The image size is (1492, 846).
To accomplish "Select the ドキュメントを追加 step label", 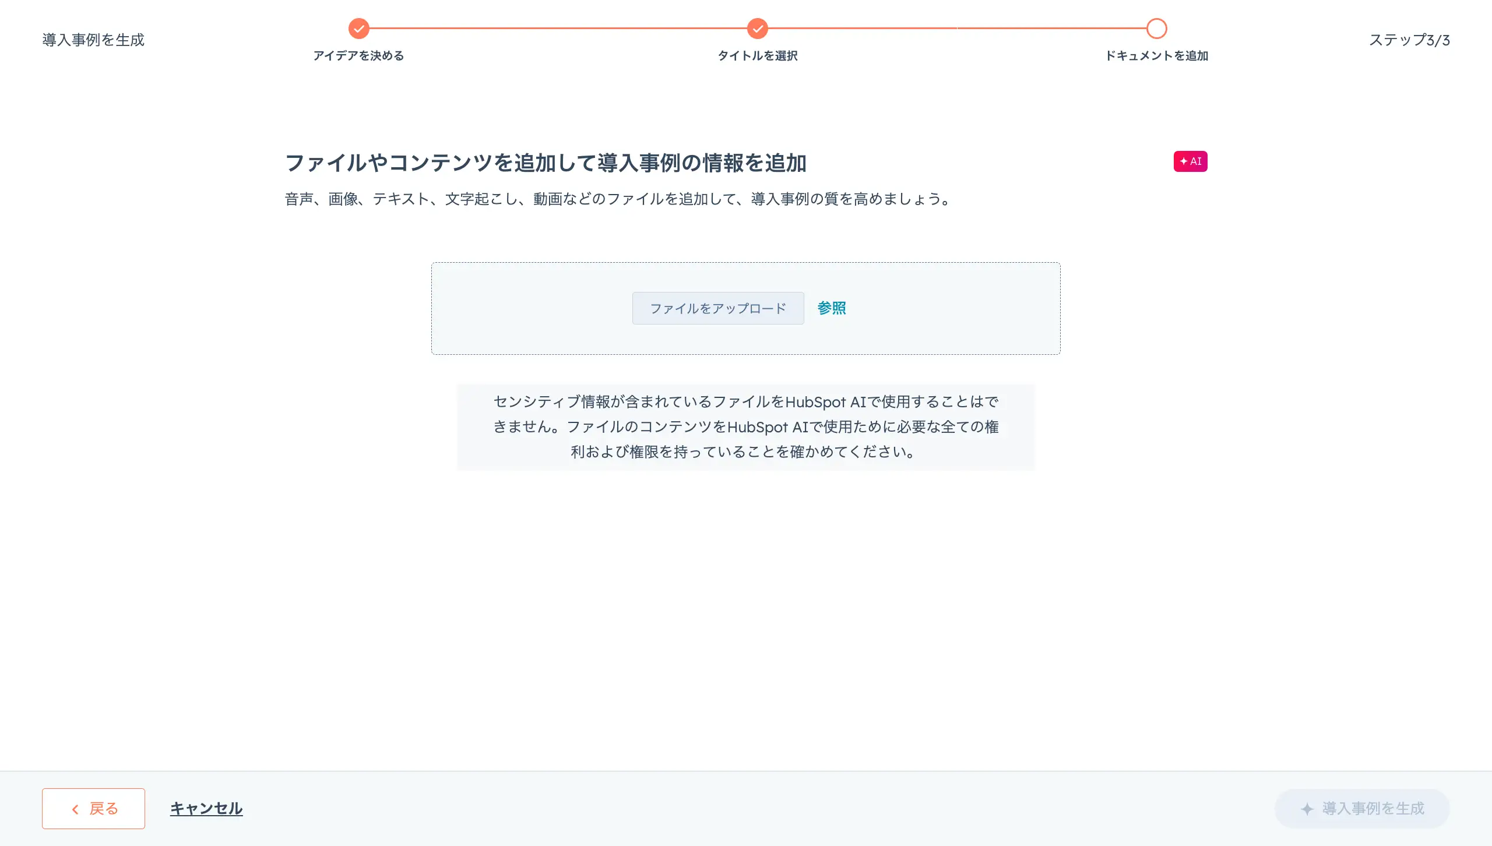I will click(x=1156, y=55).
